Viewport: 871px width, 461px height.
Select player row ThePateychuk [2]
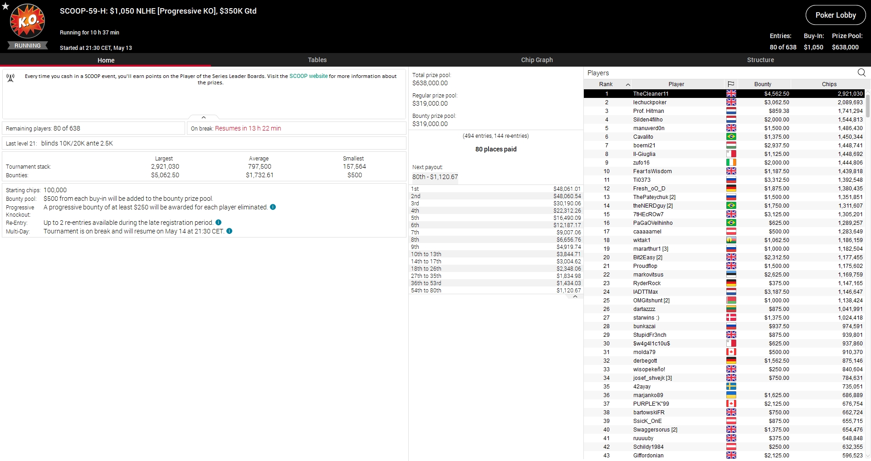click(x=724, y=197)
